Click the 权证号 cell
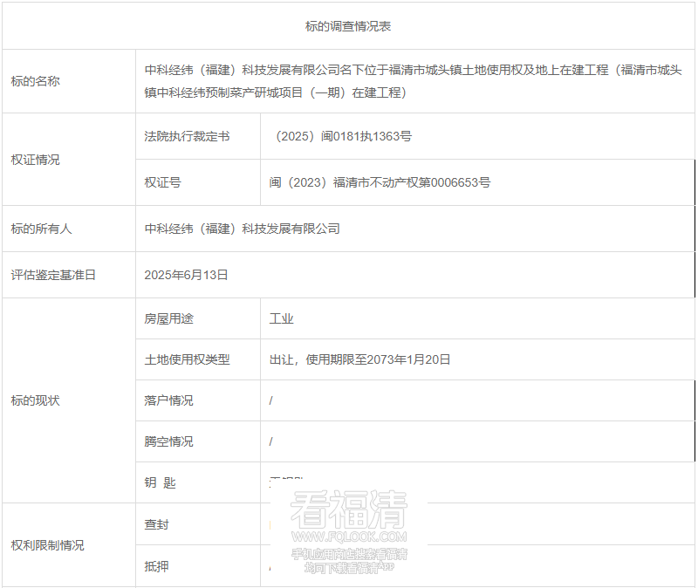The image size is (698, 588). point(157,182)
